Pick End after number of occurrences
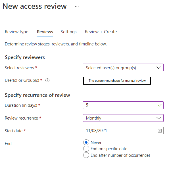 click(86, 155)
